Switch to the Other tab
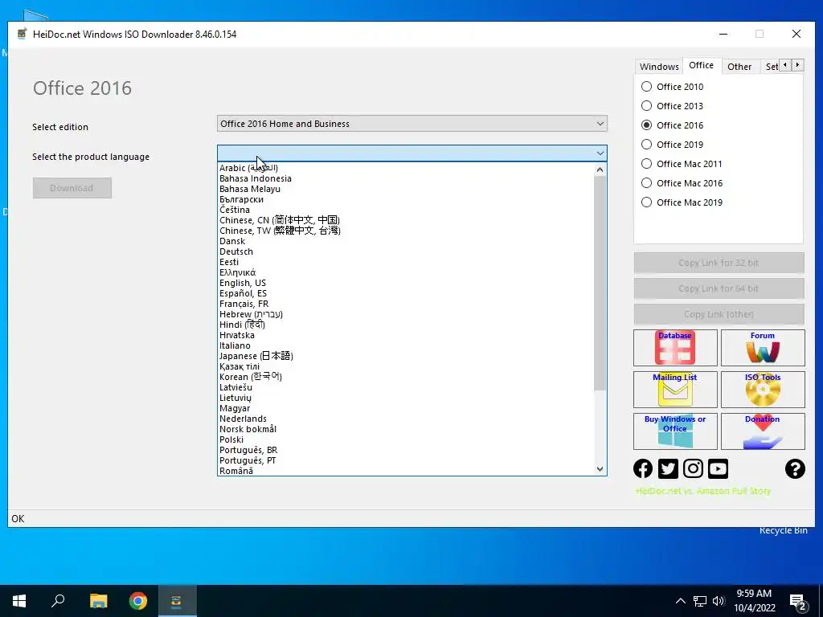Viewport: 823px width, 617px height. 739,67
